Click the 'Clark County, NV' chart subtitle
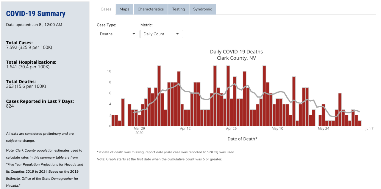The image size is (381, 189). click(236, 58)
